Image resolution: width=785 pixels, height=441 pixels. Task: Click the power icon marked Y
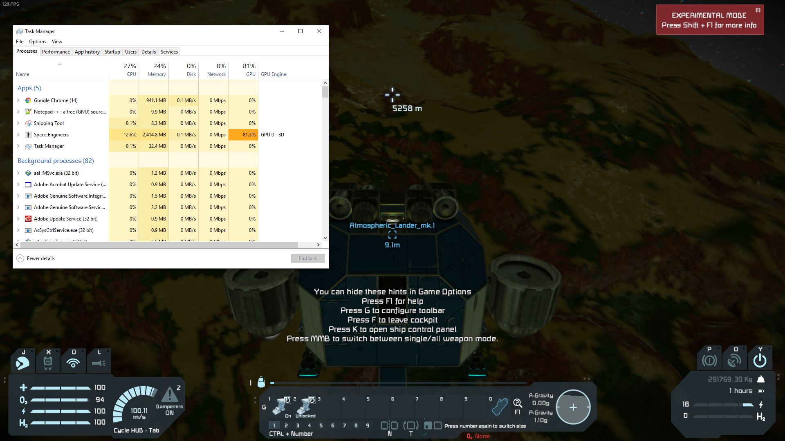(760, 361)
